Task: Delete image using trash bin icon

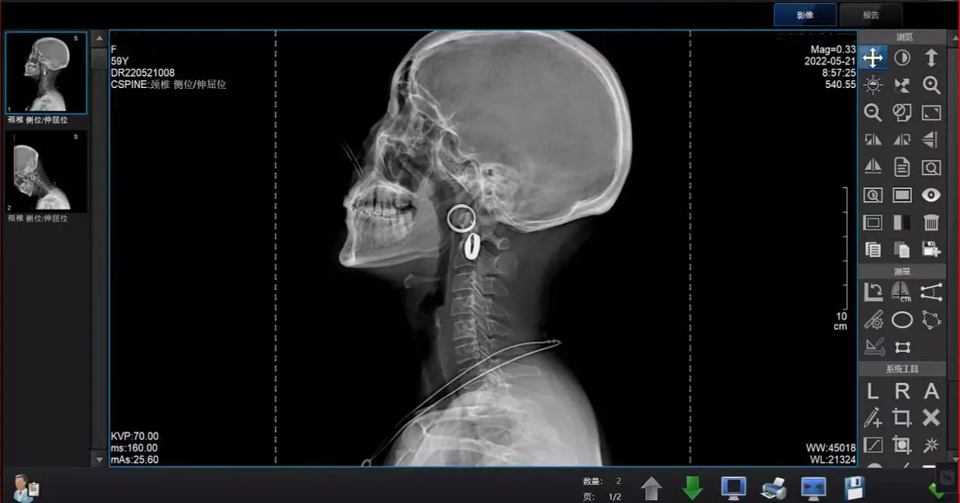Action: (x=931, y=222)
